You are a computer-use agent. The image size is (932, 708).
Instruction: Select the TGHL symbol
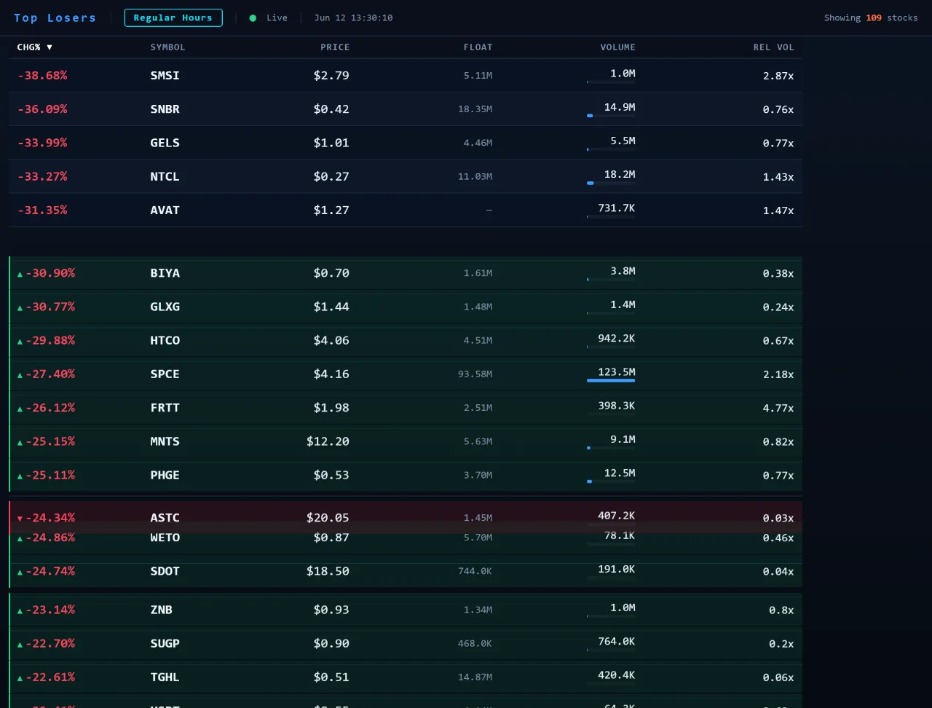tap(165, 677)
